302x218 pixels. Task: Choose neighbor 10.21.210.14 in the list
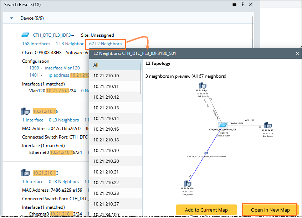coord(115,118)
